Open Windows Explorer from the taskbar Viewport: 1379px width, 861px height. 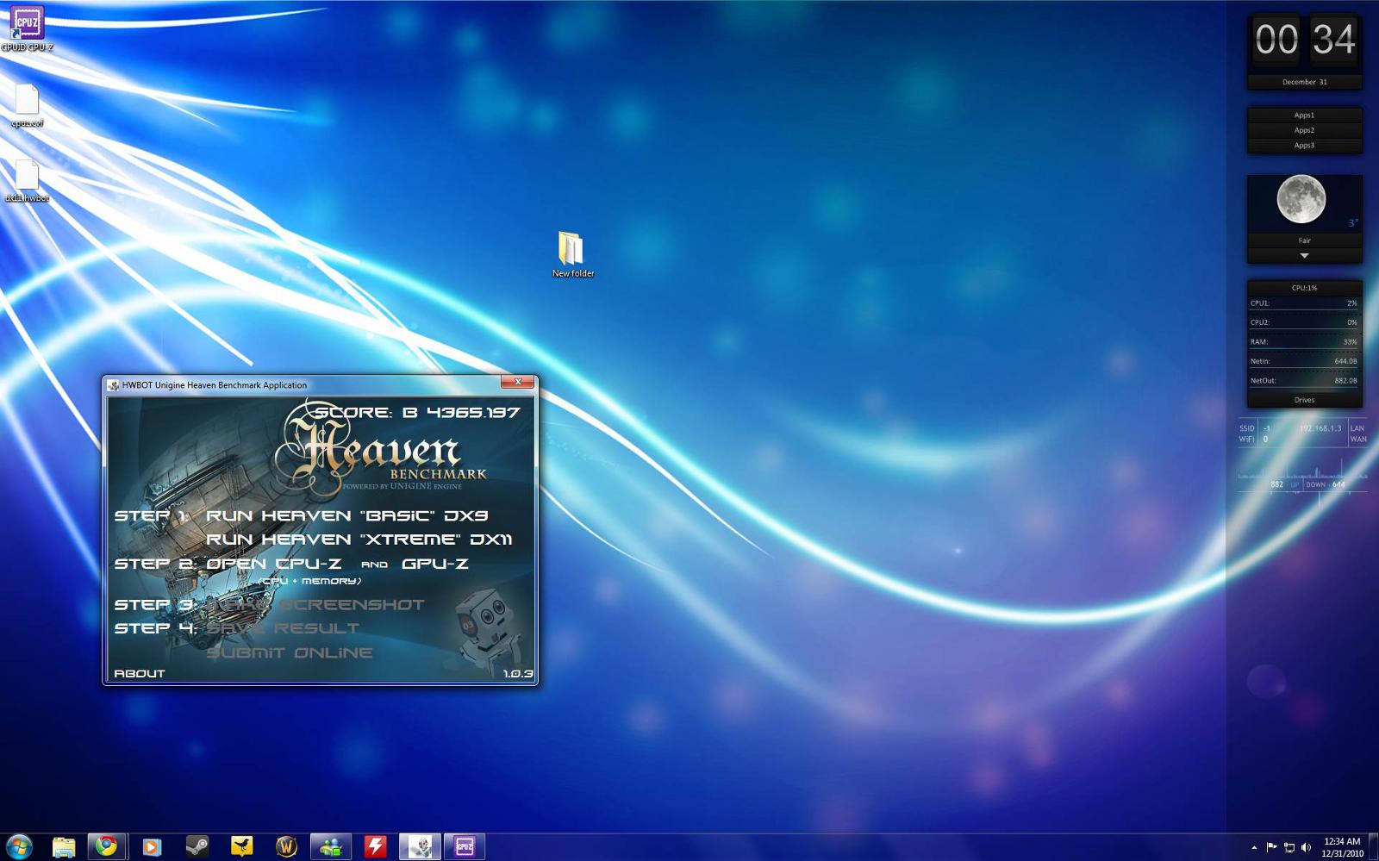pyautogui.click(x=63, y=846)
